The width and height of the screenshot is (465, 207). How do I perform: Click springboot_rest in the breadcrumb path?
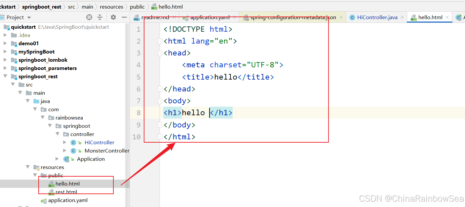click(x=42, y=7)
